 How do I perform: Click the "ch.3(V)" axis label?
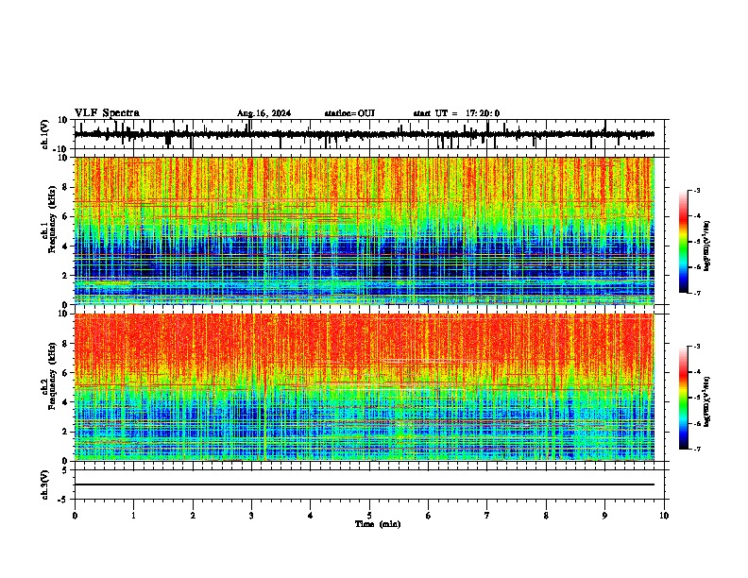pyautogui.click(x=45, y=484)
